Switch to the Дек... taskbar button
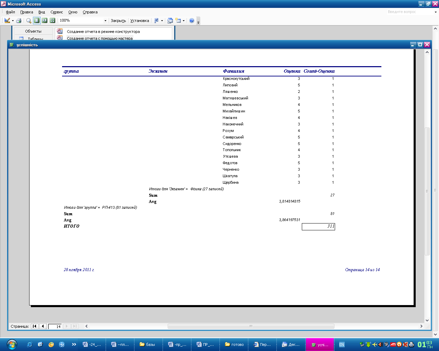Viewport: 439px width, 351px height. point(292,344)
